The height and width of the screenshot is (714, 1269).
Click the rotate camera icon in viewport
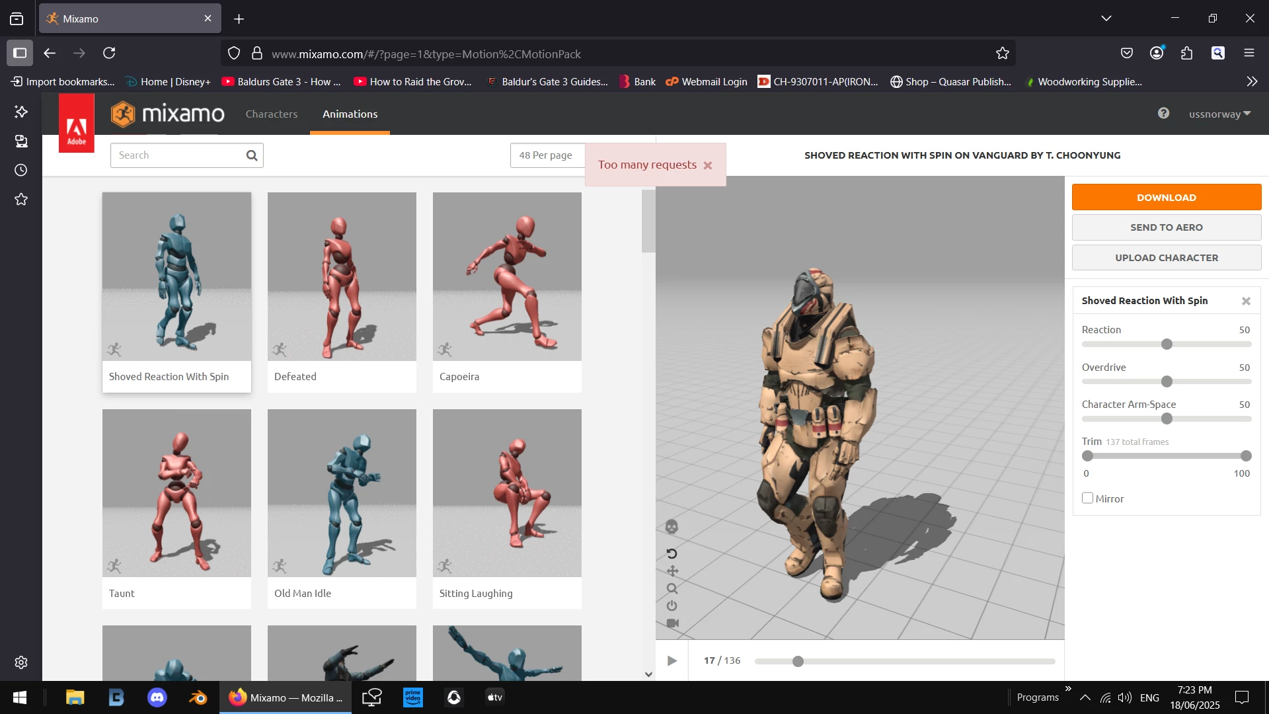click(672, 553)
